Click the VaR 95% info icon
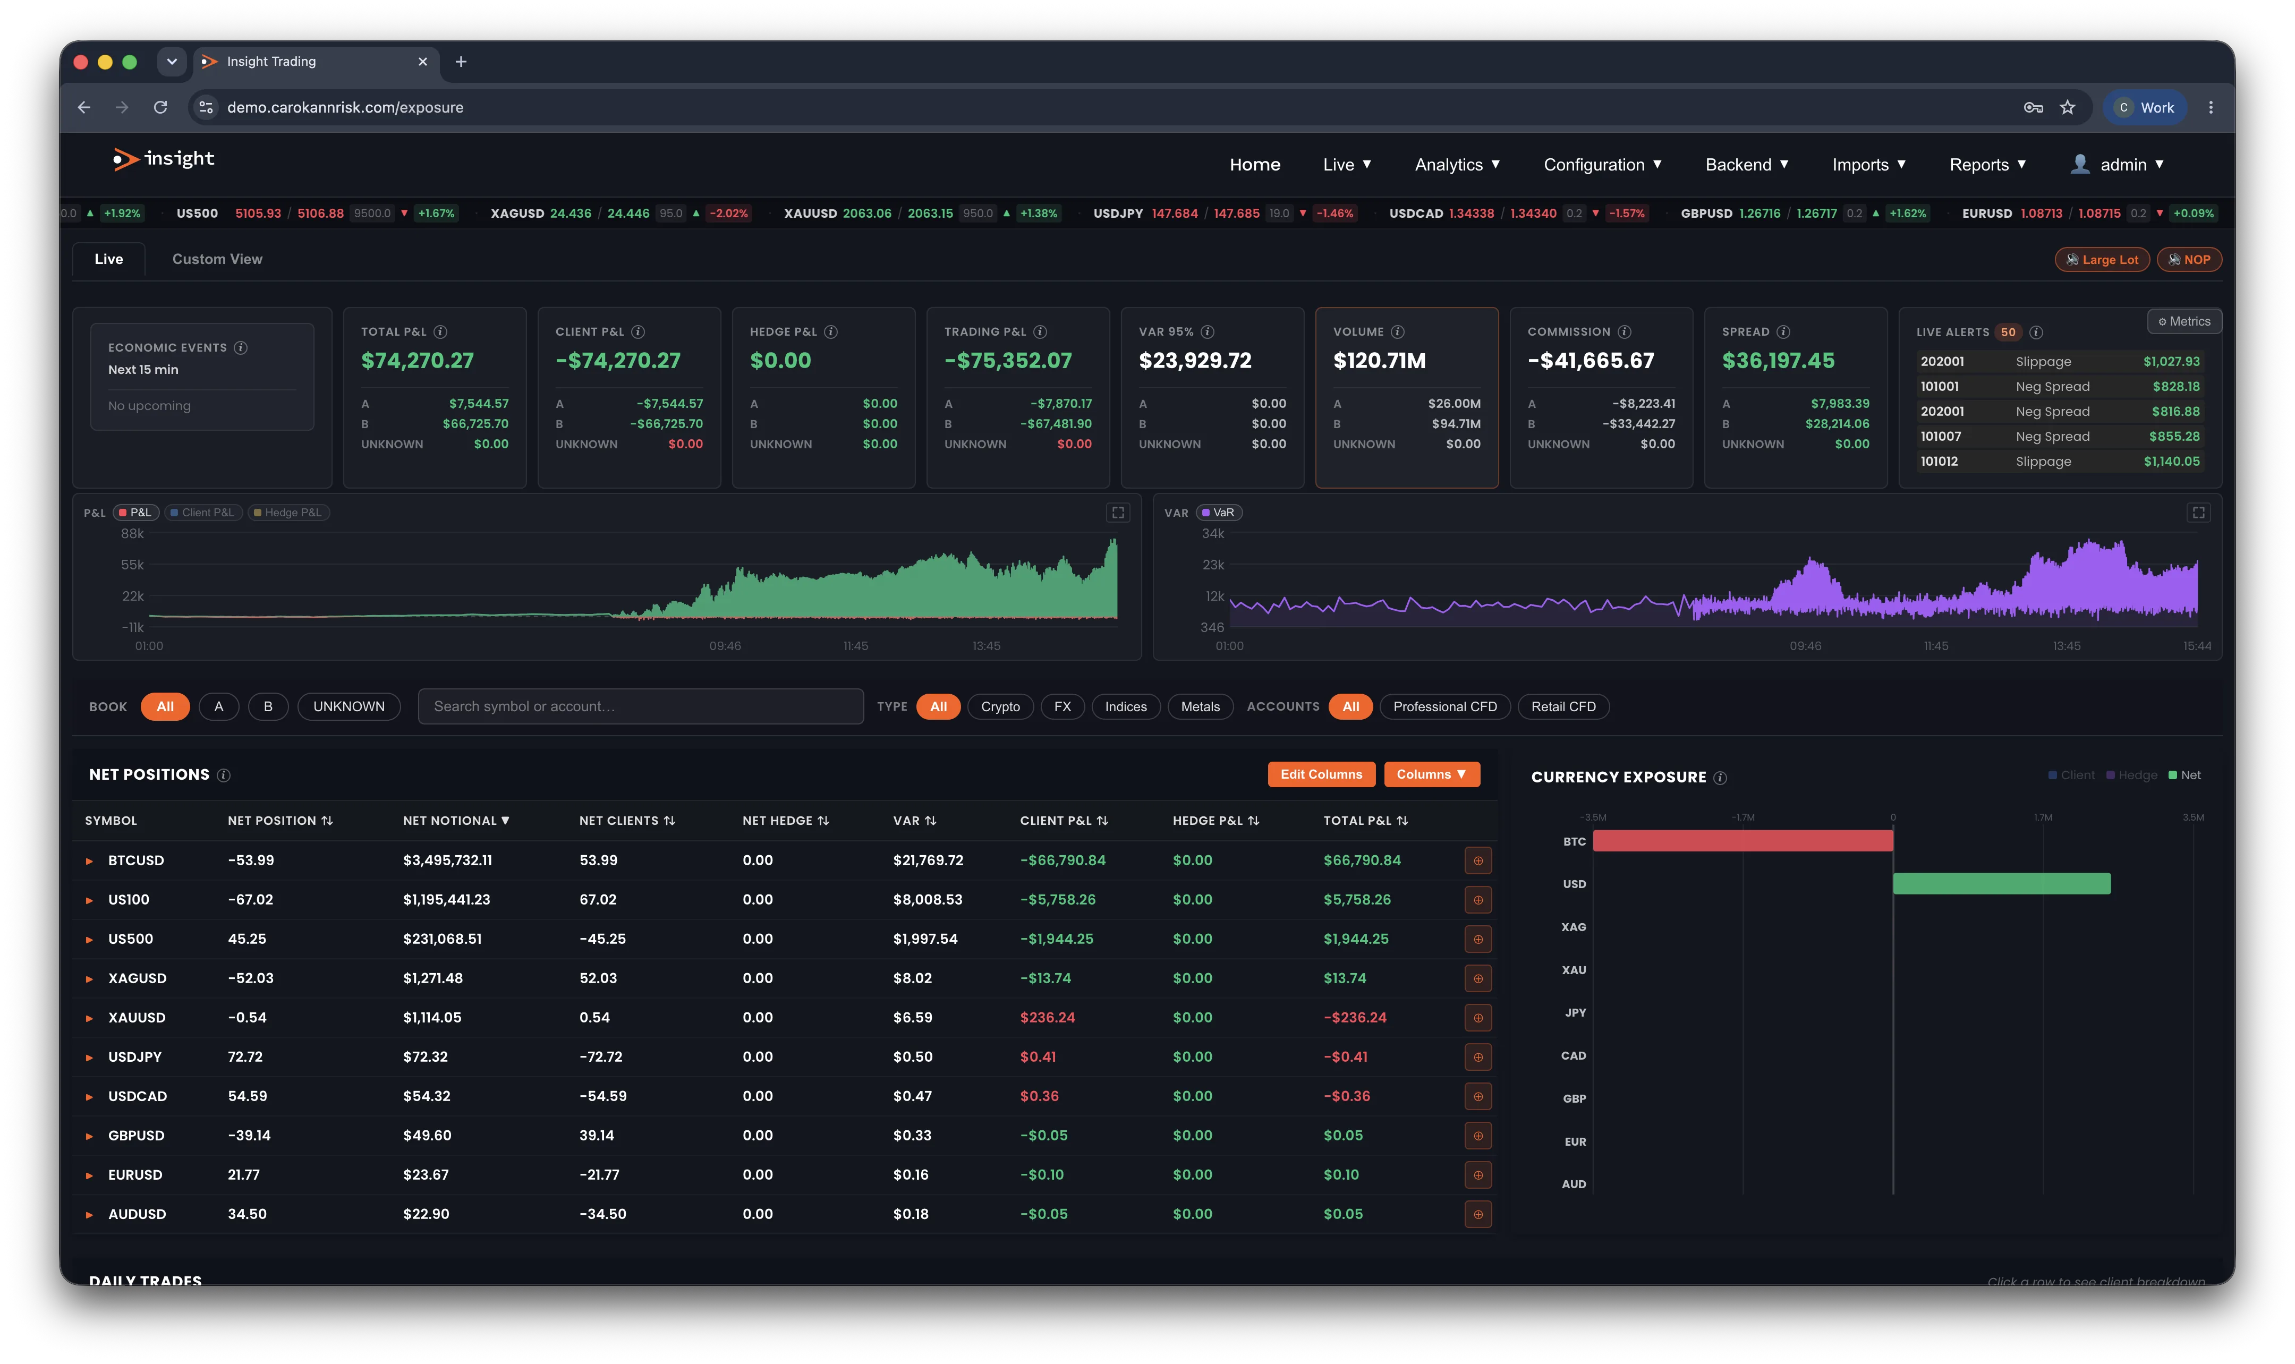 point(1208,332)
